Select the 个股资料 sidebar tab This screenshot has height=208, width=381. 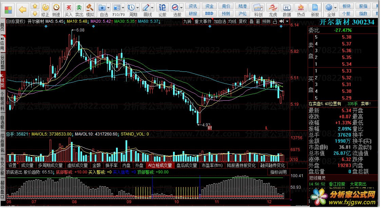2,101
